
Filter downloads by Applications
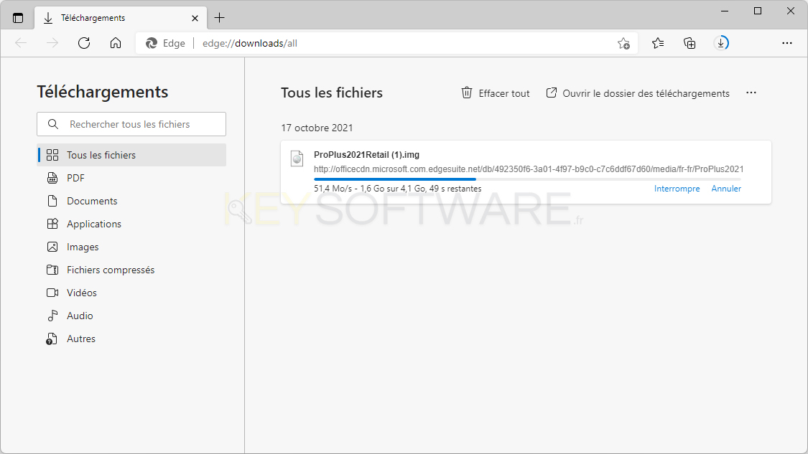tap(131, 224)
